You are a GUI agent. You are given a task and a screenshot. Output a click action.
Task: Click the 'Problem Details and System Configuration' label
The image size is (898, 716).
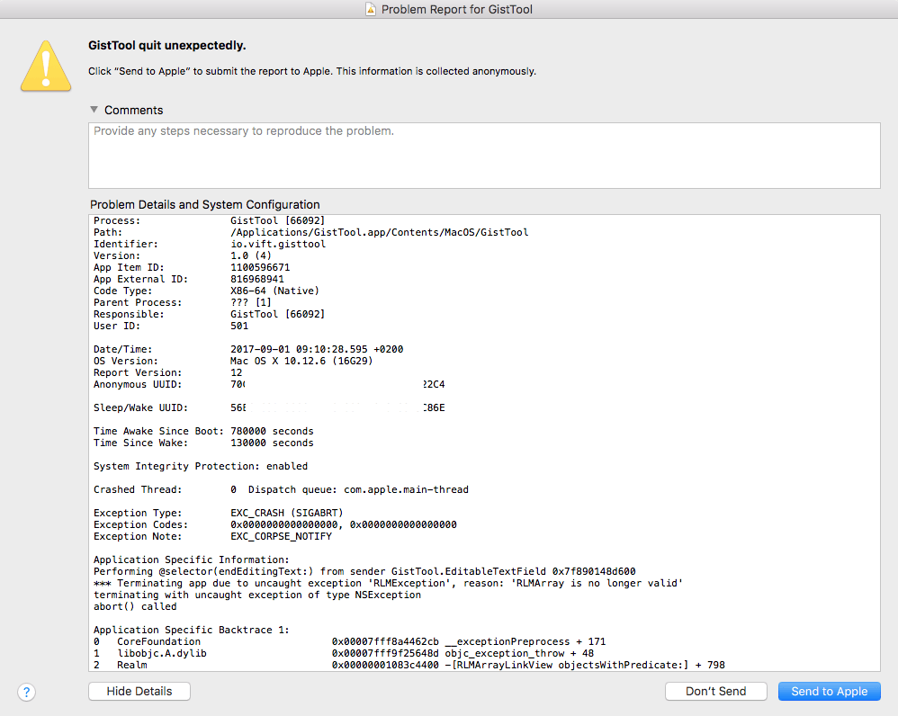coord(205,204)
